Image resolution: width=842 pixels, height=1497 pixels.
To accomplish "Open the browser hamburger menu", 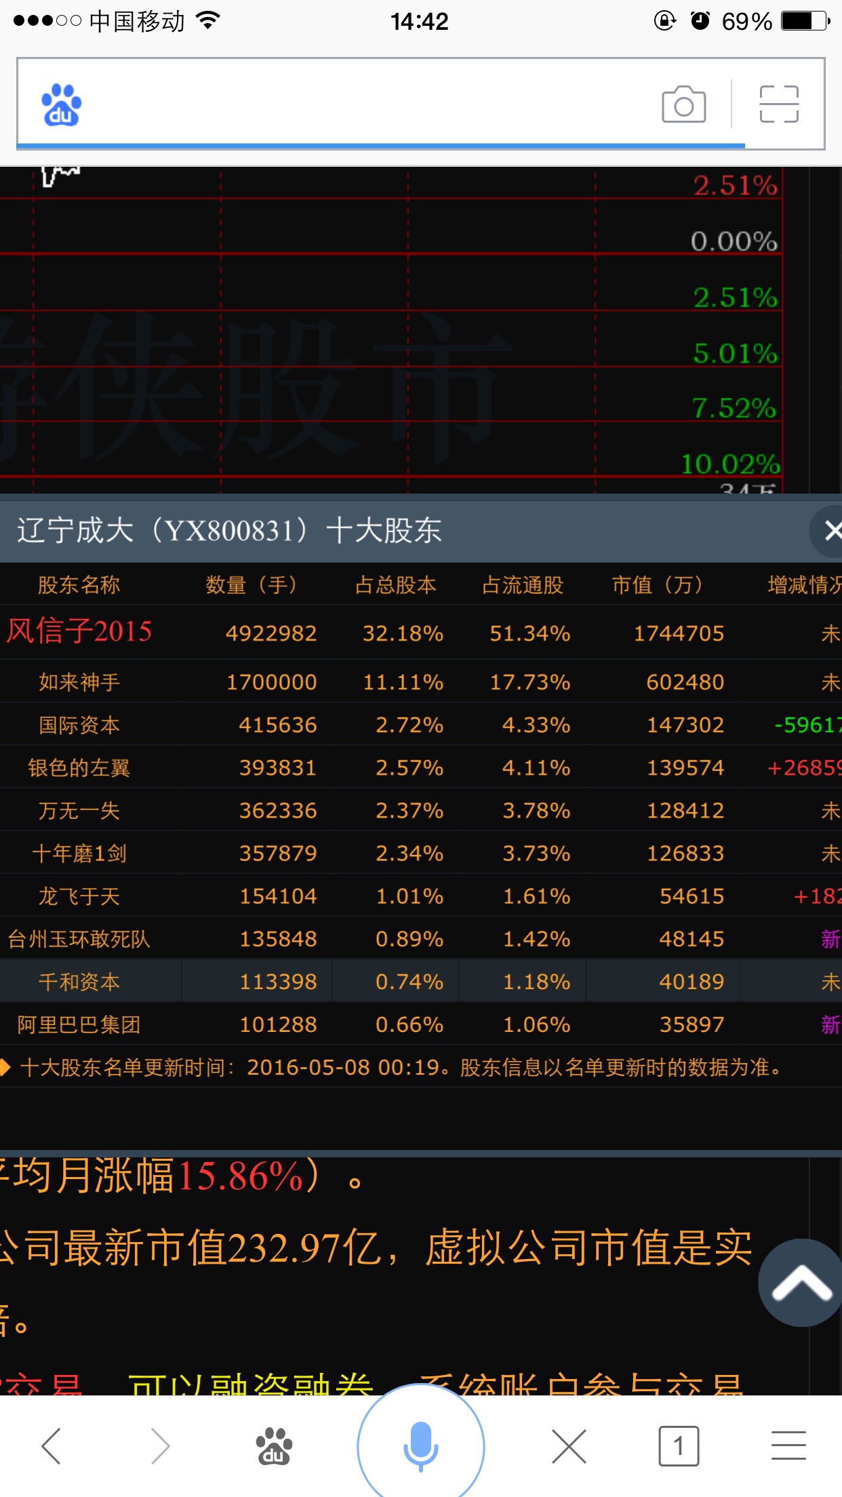I will (x=788, y=1445).
